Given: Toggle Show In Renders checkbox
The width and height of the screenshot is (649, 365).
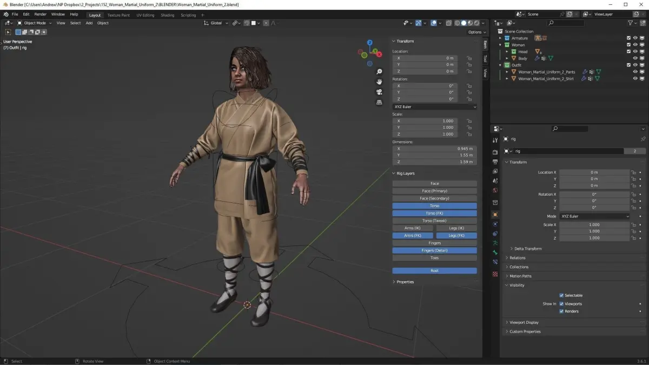Looking at the screenshot, I should [x=561, y=311].
